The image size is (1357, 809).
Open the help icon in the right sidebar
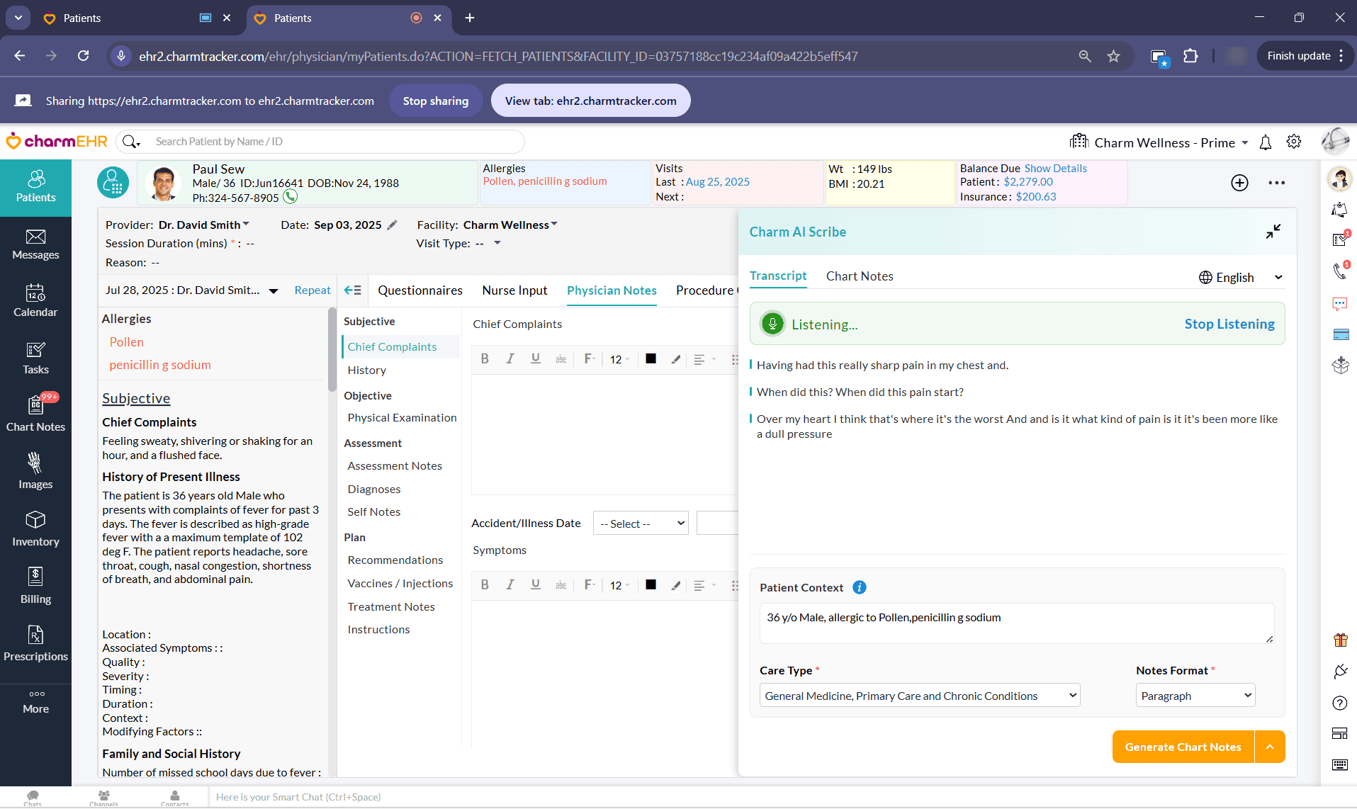[1340, 703]
